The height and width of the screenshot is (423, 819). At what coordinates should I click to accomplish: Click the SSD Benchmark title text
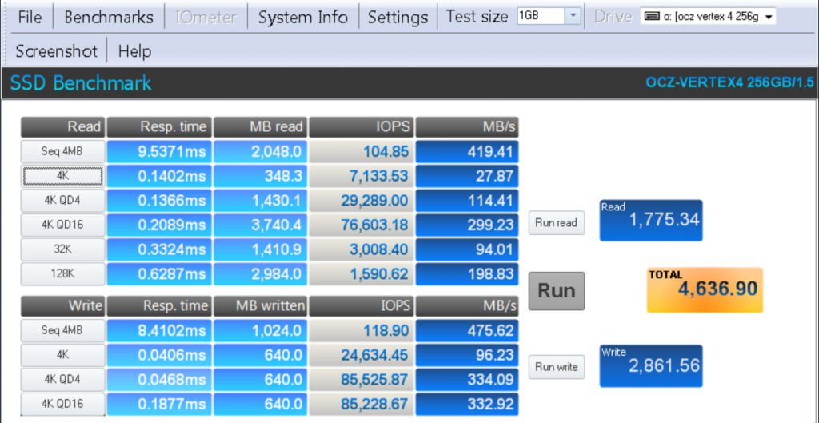(81, 83)
